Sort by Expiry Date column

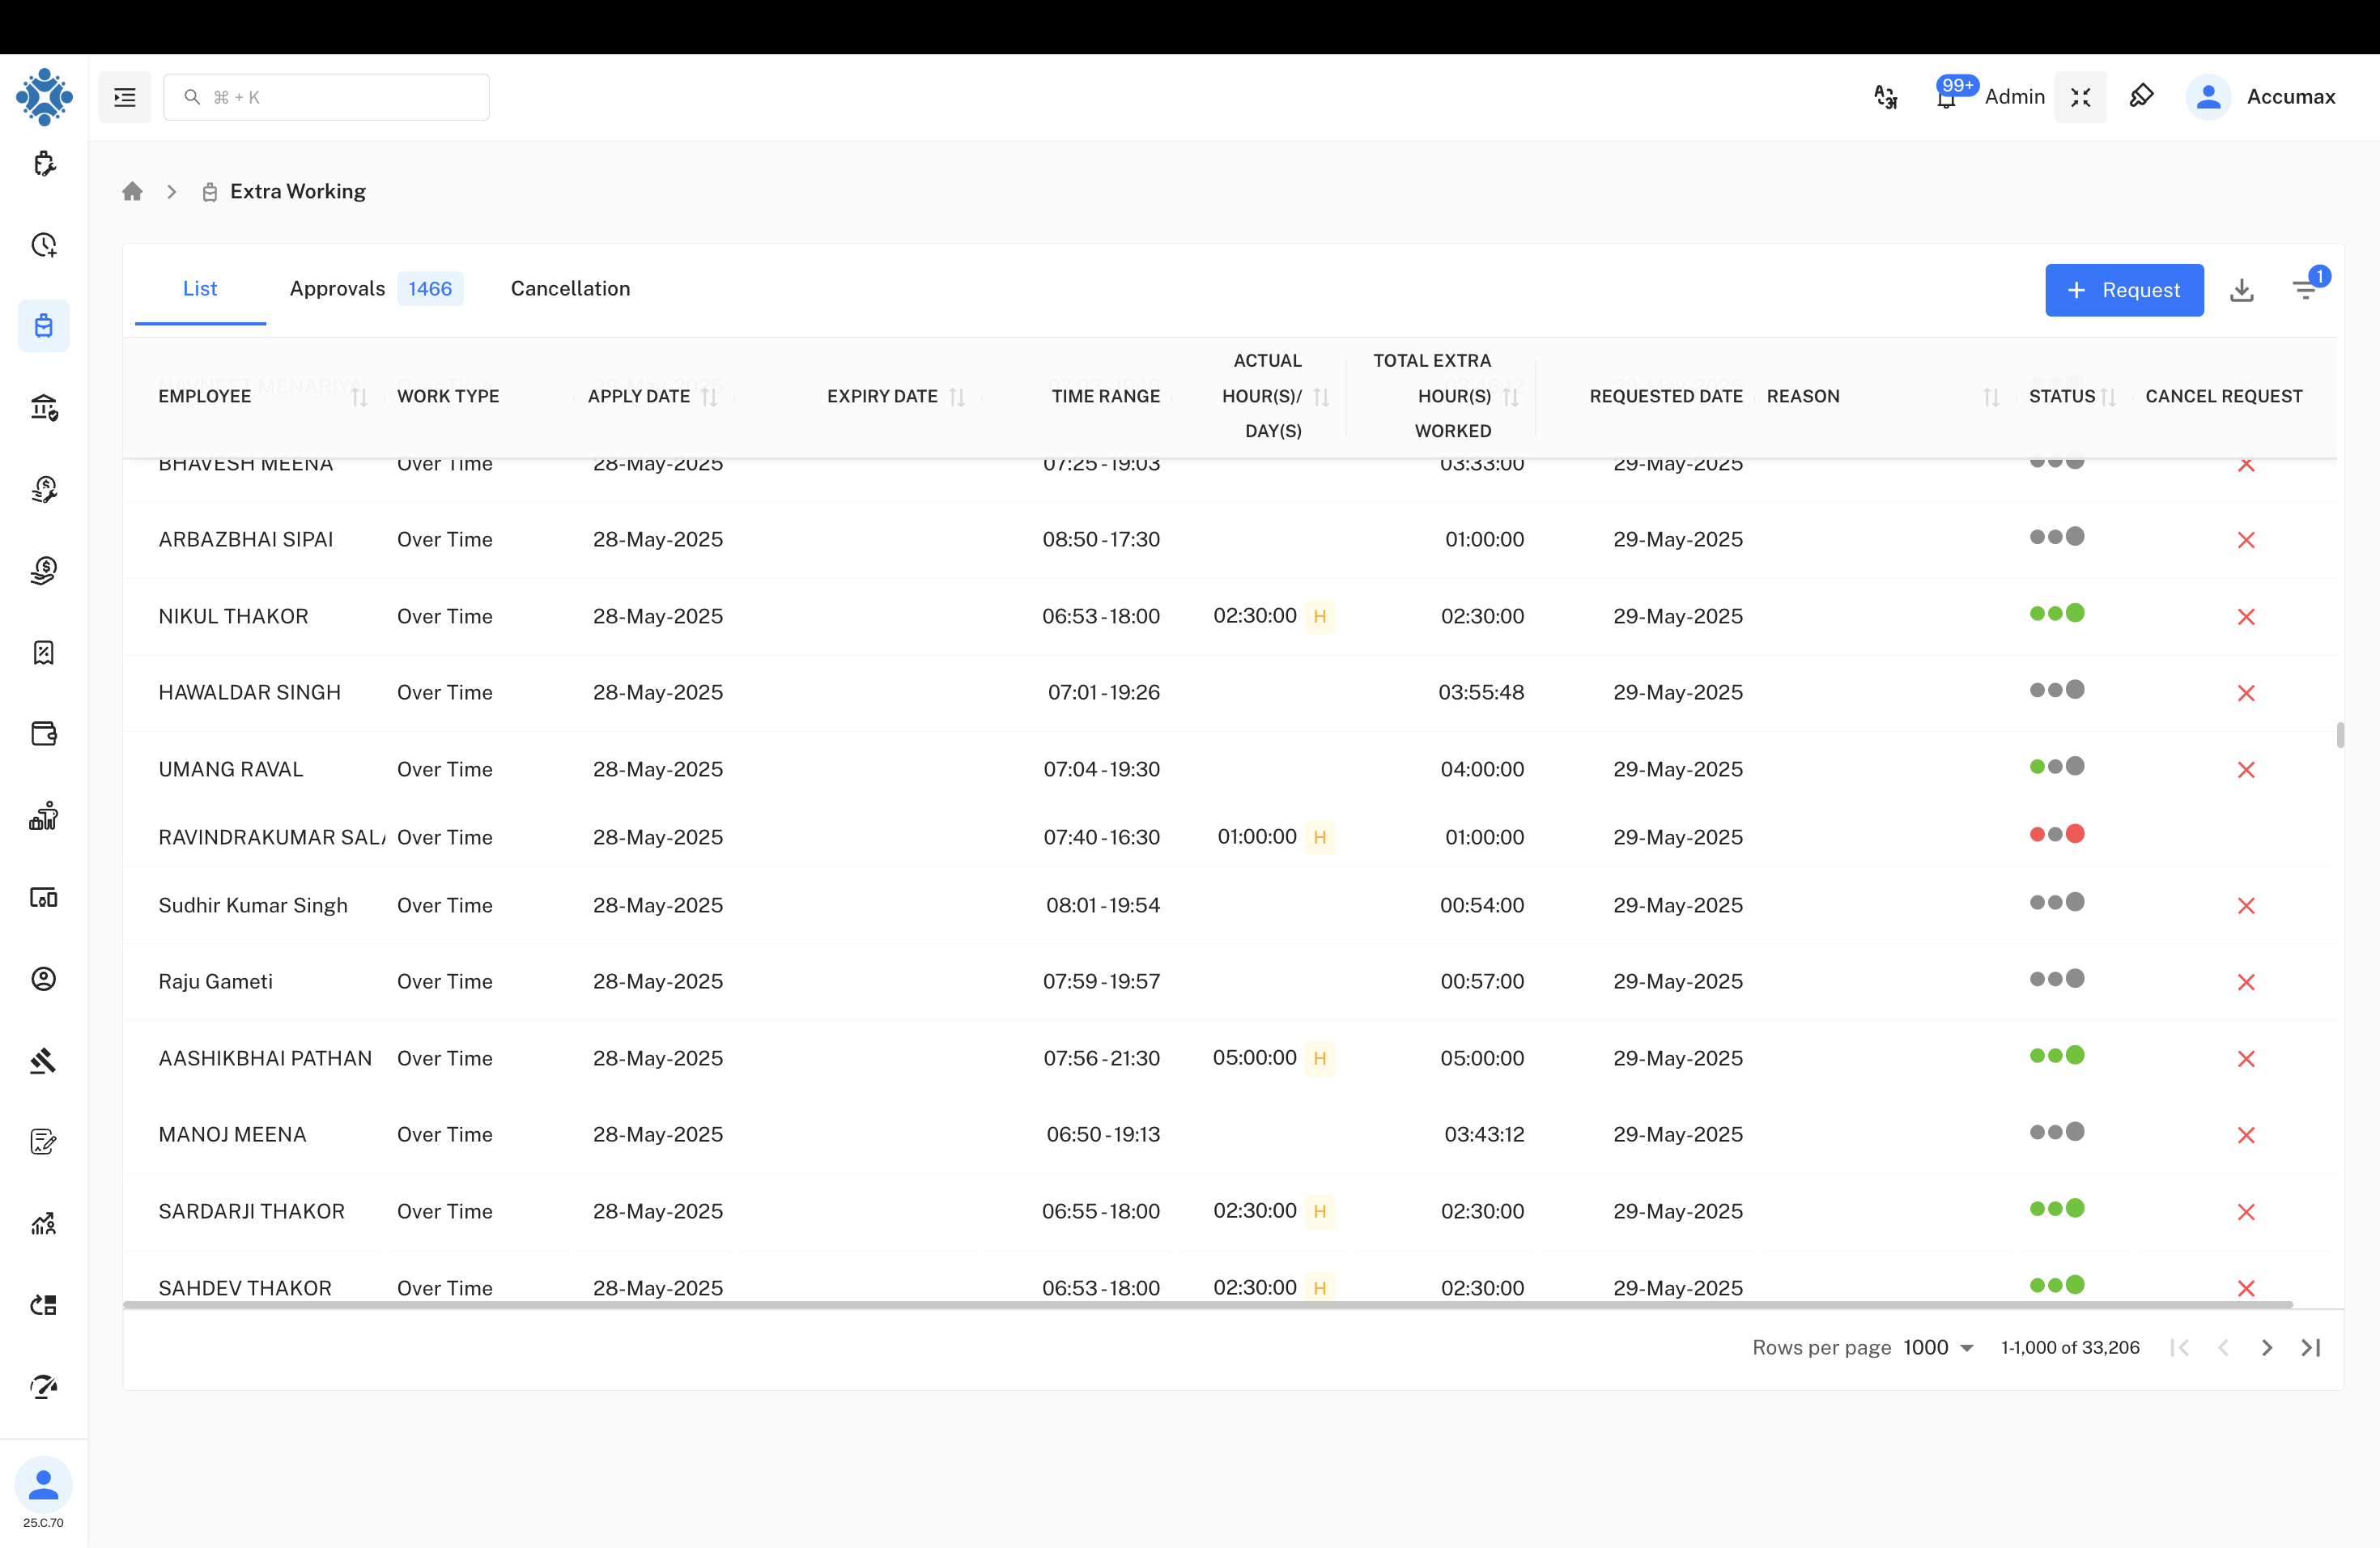coord(957,397)
